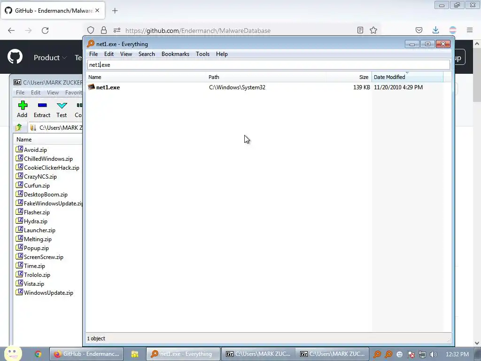481x361 pixels.
Task: Close the GitHub browser tab
Action: click(x=97, y=10)
